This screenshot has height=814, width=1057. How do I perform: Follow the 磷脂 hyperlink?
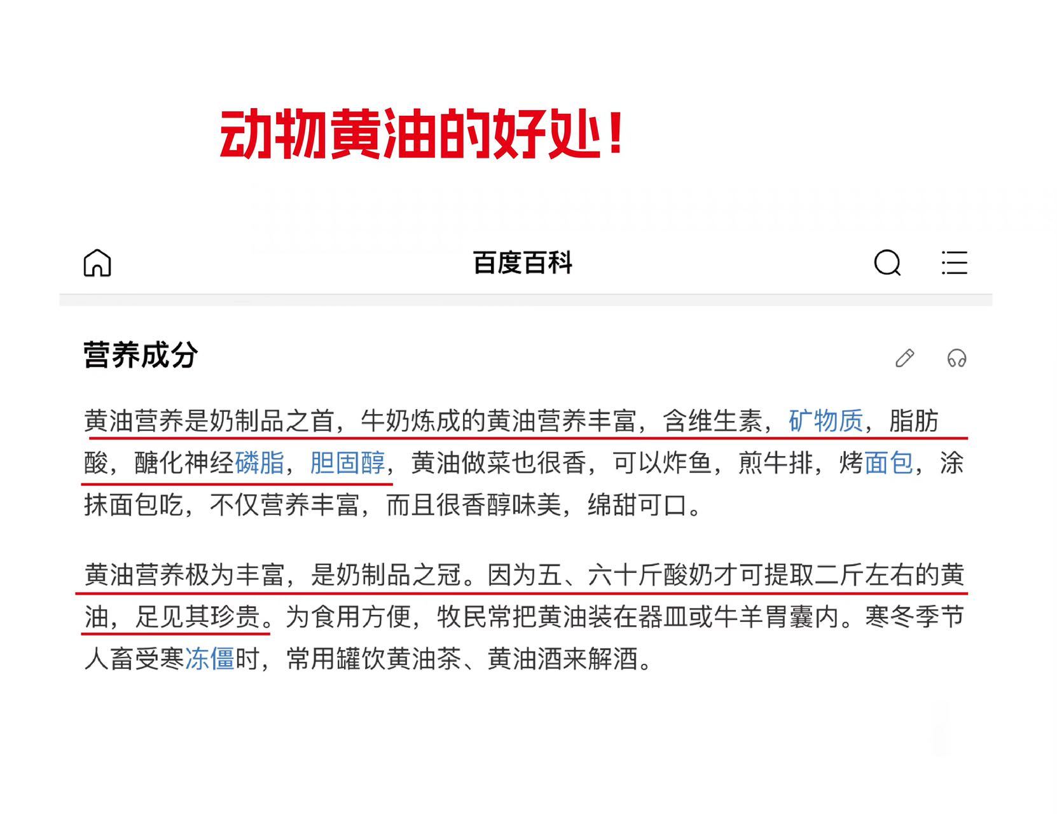tap(259, 463)
